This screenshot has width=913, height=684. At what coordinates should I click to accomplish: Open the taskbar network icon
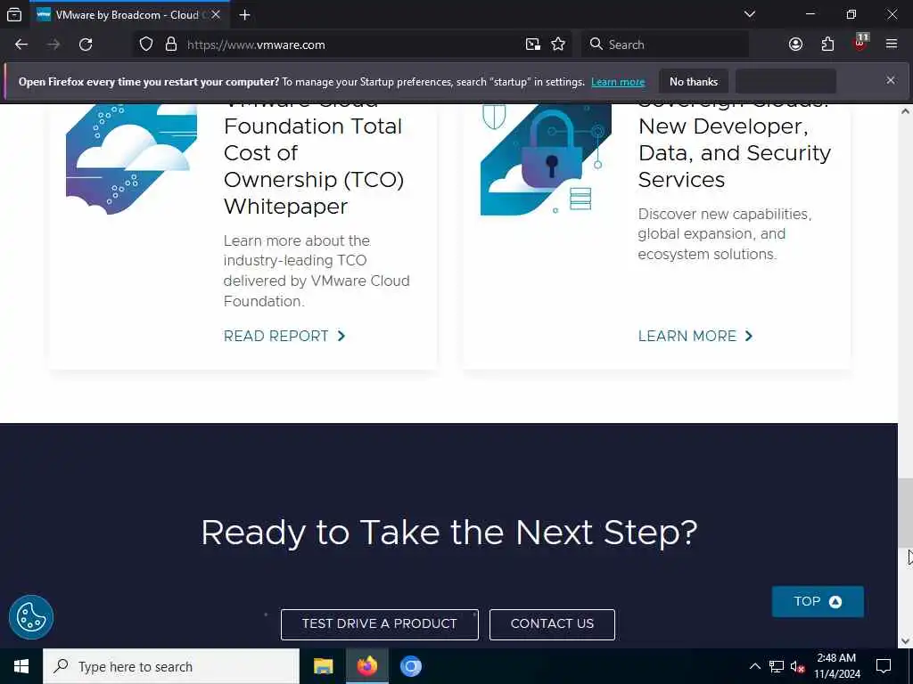[x=777, y=666]
